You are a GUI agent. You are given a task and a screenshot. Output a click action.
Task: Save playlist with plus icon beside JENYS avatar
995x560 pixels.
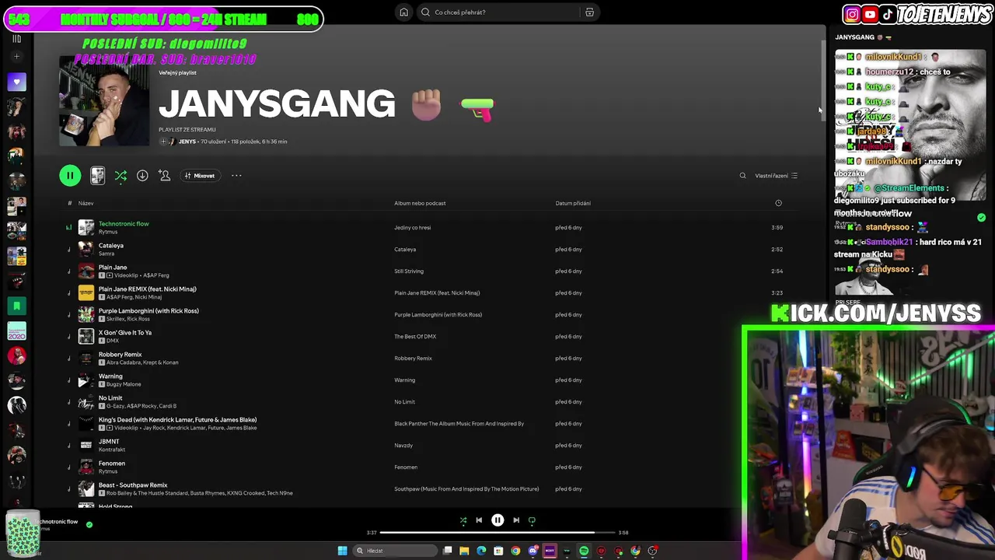click(x=163, y=142)
